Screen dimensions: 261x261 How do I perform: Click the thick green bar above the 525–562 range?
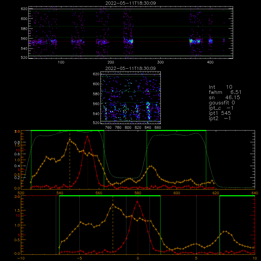pyautogui.click(x=68, y=131)
